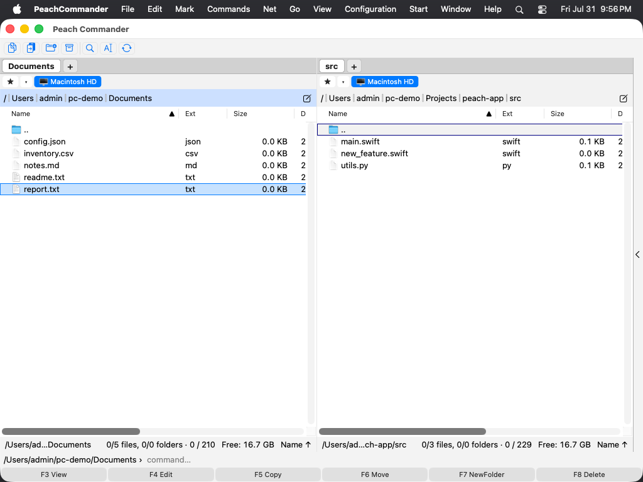Expand the collapsed side panel chevron
The width and height of the screenshot is (643, 482).
point(638,255)
